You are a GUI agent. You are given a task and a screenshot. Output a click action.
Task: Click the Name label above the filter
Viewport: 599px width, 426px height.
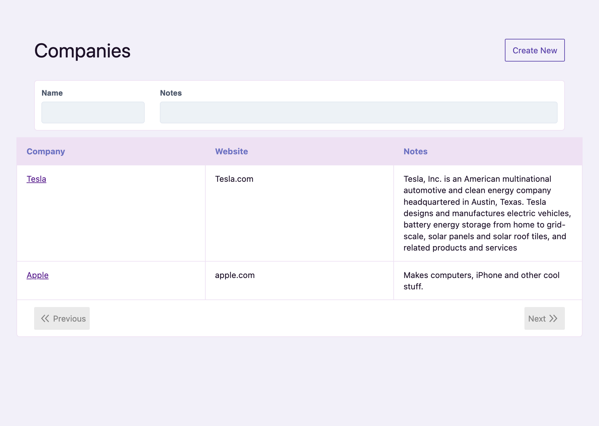(52, 93)
